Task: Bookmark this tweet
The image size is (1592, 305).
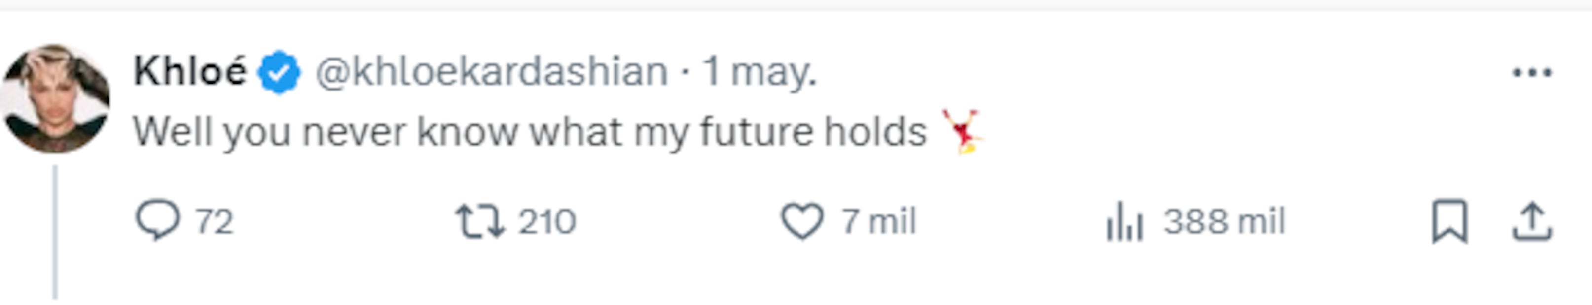Action: [x=1449, y=221]
